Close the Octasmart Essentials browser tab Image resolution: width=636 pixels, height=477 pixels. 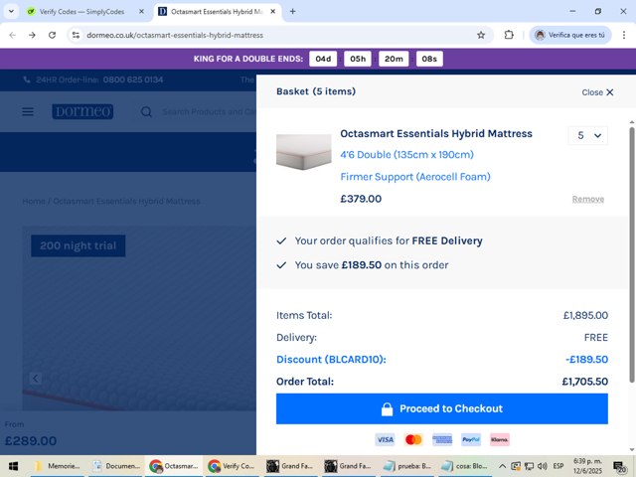273,11
